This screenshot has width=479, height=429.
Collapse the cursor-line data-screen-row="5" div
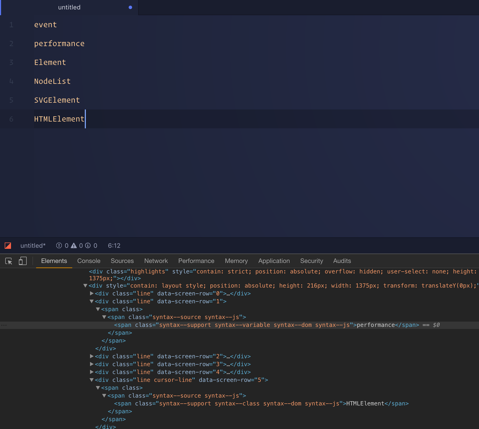92,380
